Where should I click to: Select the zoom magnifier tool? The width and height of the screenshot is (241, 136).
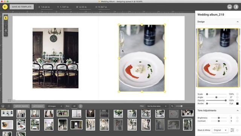pos(6,34)
